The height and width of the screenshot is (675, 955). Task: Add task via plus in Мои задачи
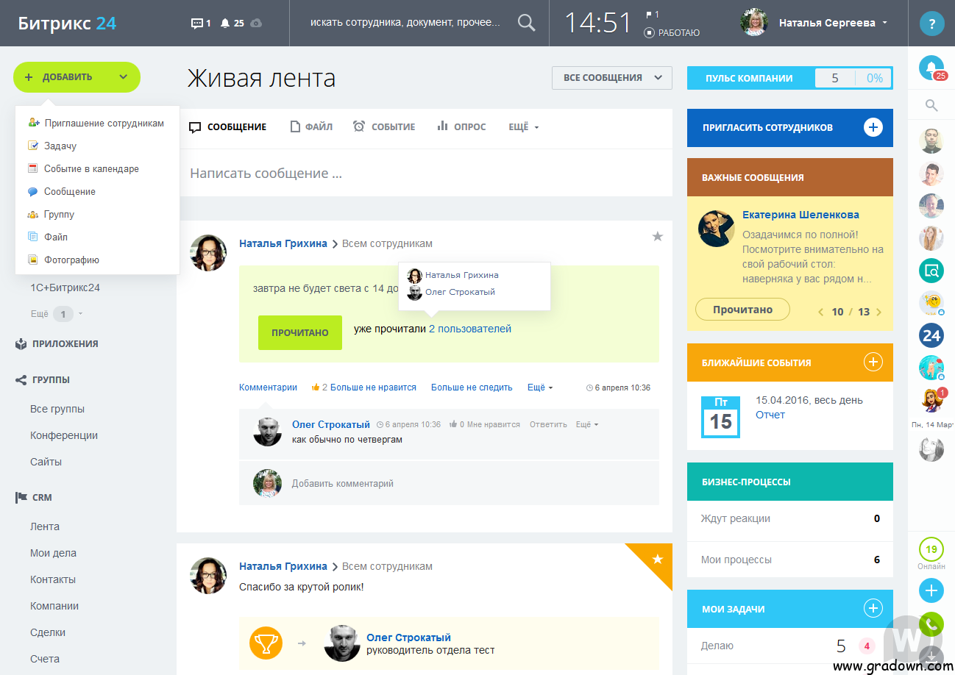click(x=873, y=608)
